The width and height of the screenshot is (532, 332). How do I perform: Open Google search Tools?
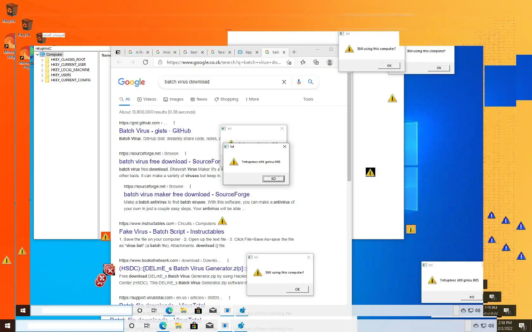click(308, 99)
